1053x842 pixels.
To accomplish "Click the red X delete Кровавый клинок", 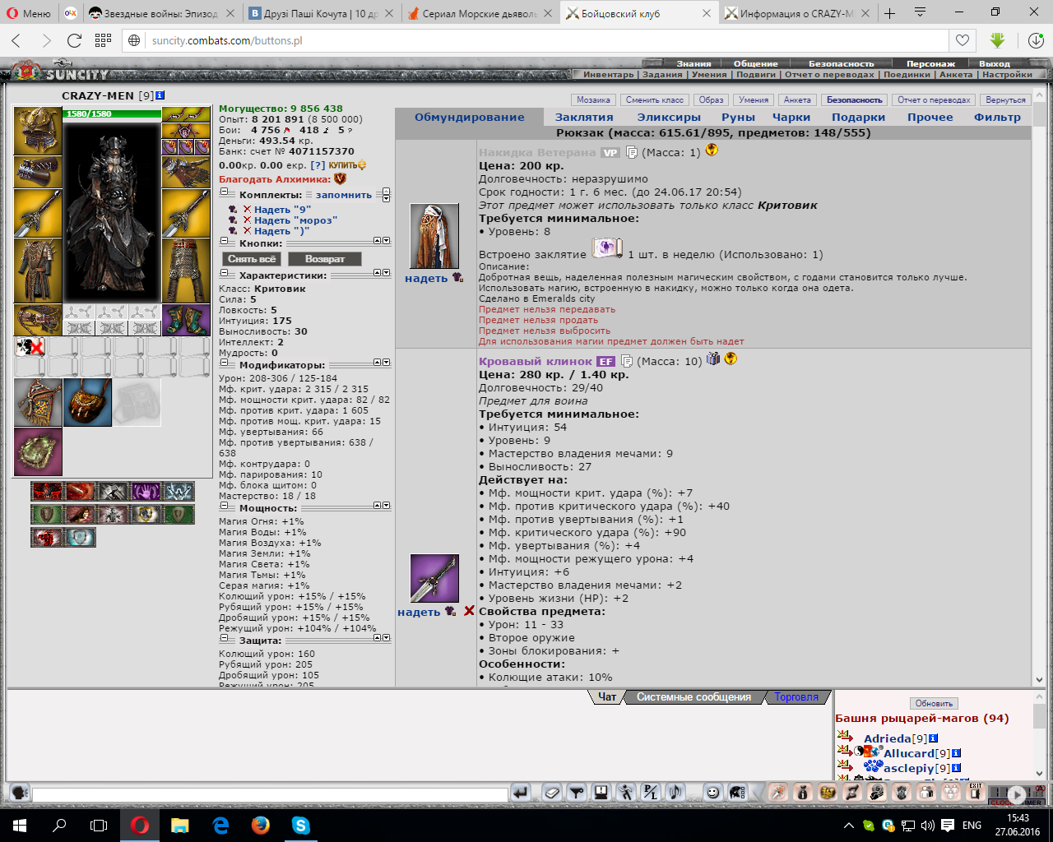I will point(469,611).
